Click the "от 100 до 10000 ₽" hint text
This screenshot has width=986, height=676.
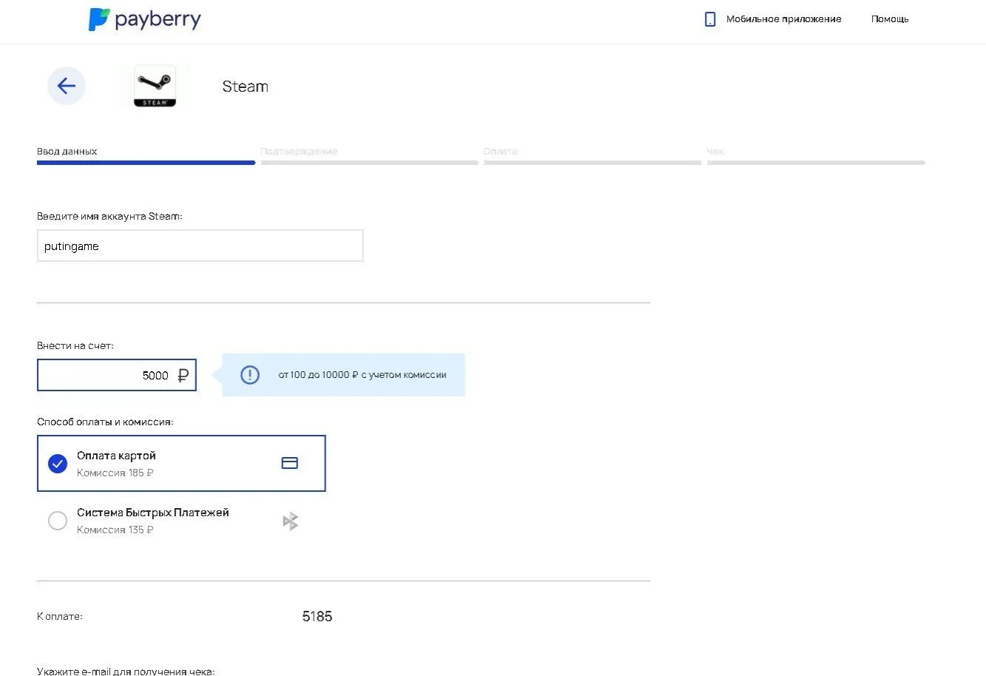coord(362,375)
